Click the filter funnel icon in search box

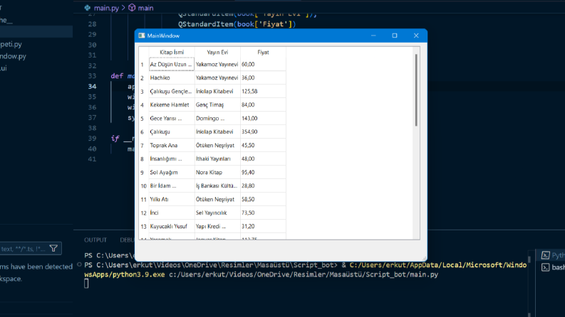(53, 248)
